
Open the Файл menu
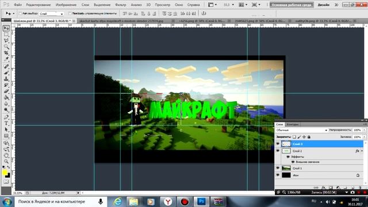pyautogui.click(x=18, y=5)
